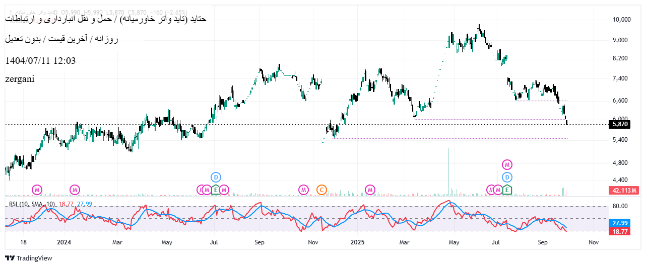Click the blue D marker above July 2024
Image resolution: width=646 pixels, height=267 pixels.
[216, 177]
